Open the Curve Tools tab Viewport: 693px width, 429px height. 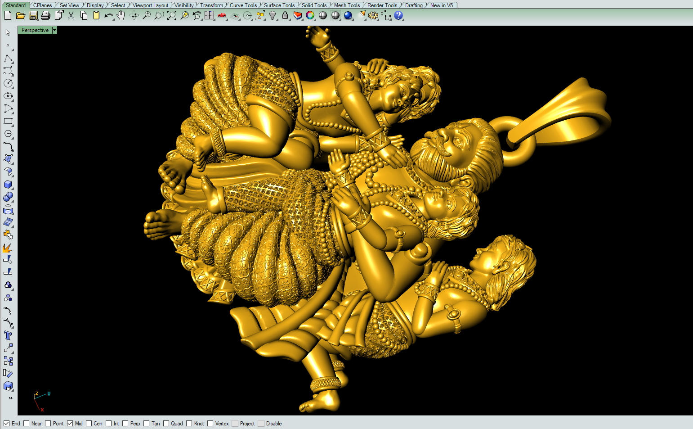pos(243,5)
